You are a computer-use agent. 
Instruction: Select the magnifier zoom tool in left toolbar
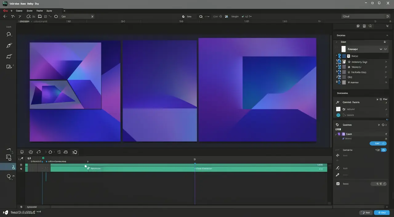9,35
